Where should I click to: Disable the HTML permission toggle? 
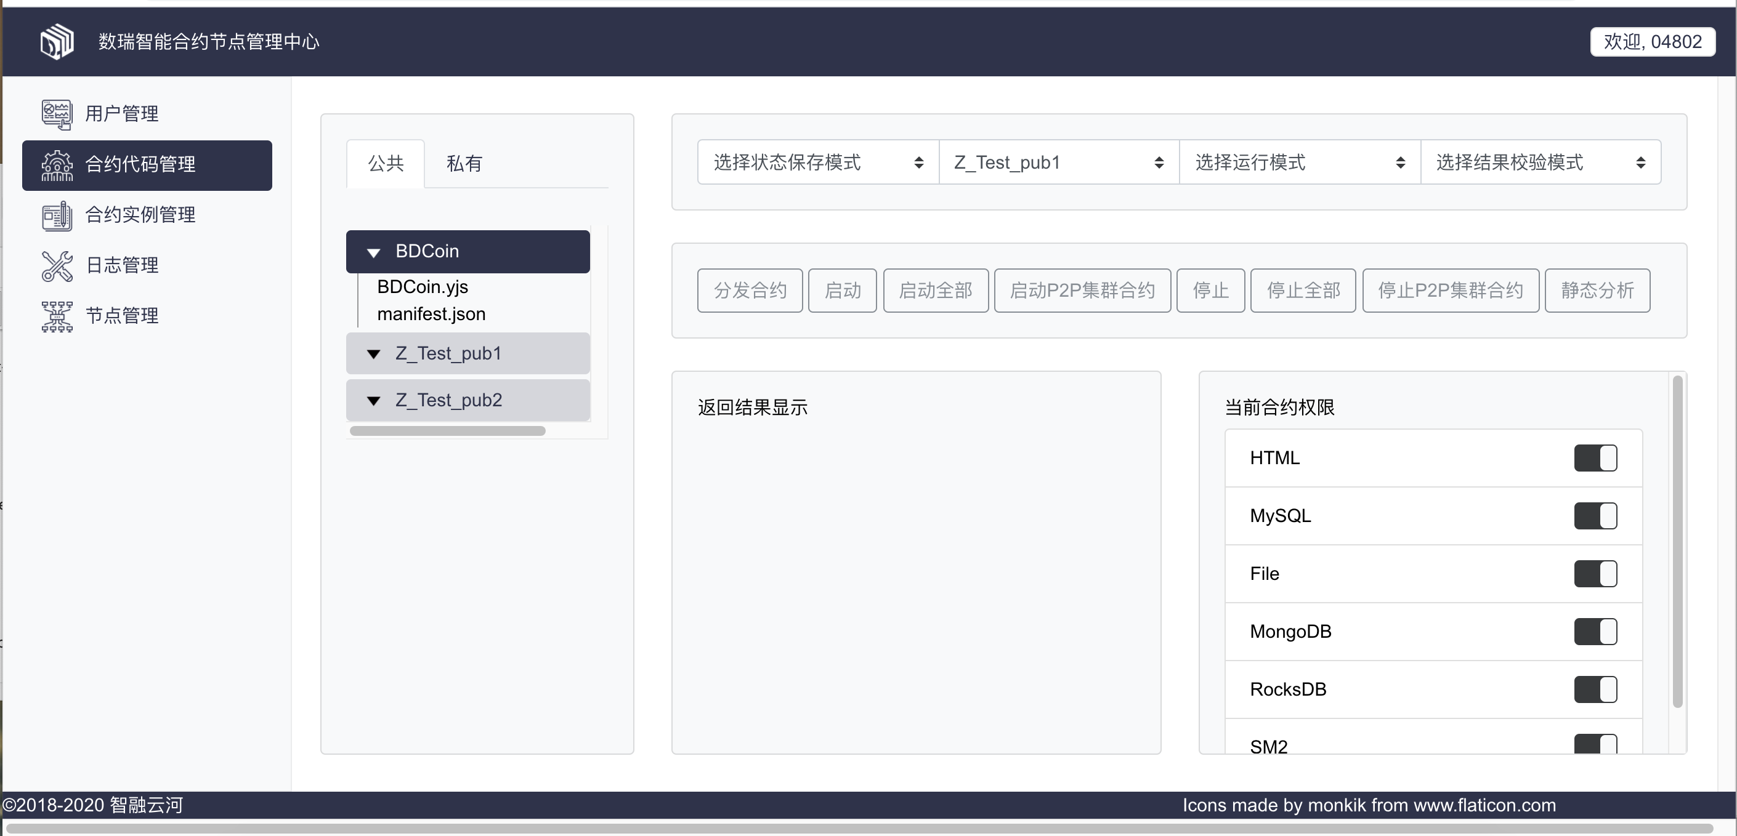tap(1595, 458)
